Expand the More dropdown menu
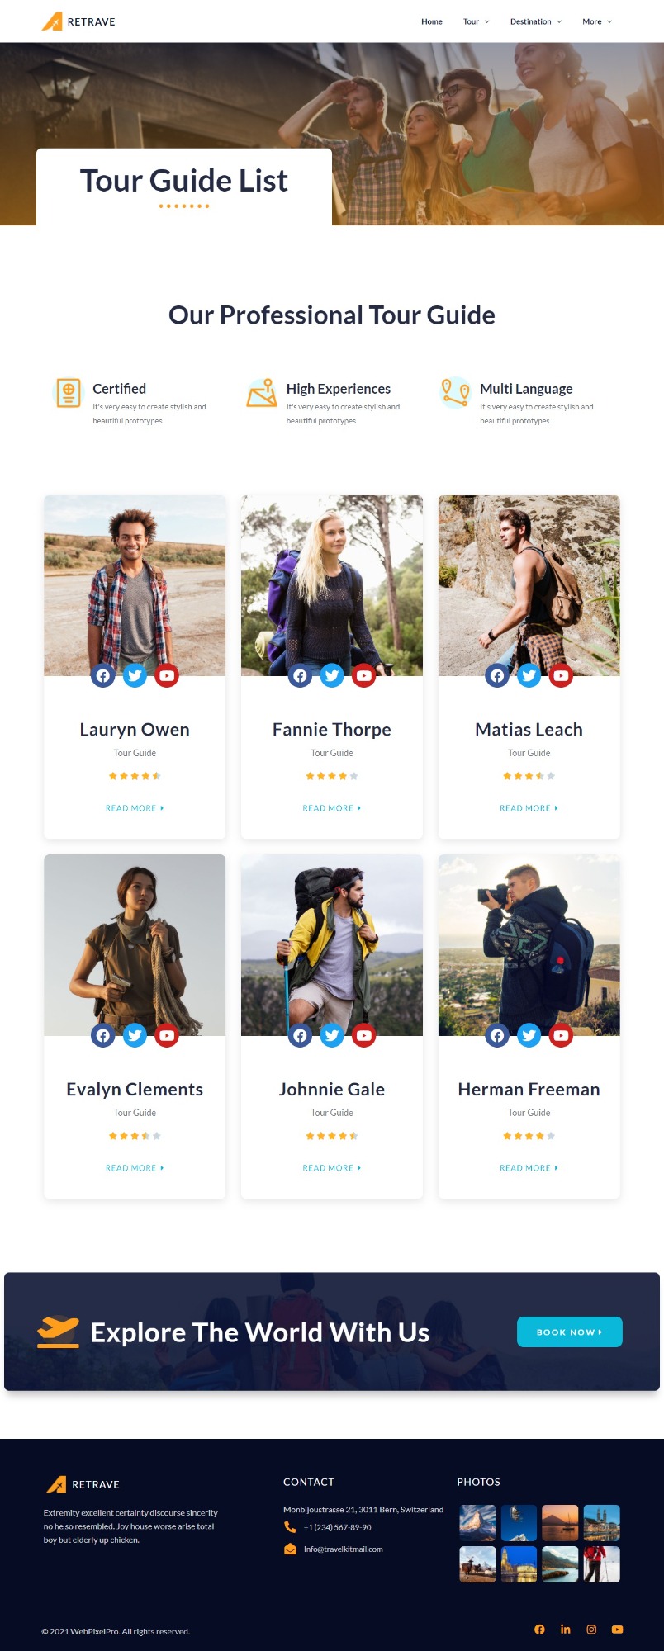The height and width of the screenshot is (1651, 664). pyautogui.click(x=597, y=21)
